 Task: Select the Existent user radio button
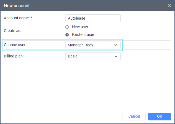[67, 35]
